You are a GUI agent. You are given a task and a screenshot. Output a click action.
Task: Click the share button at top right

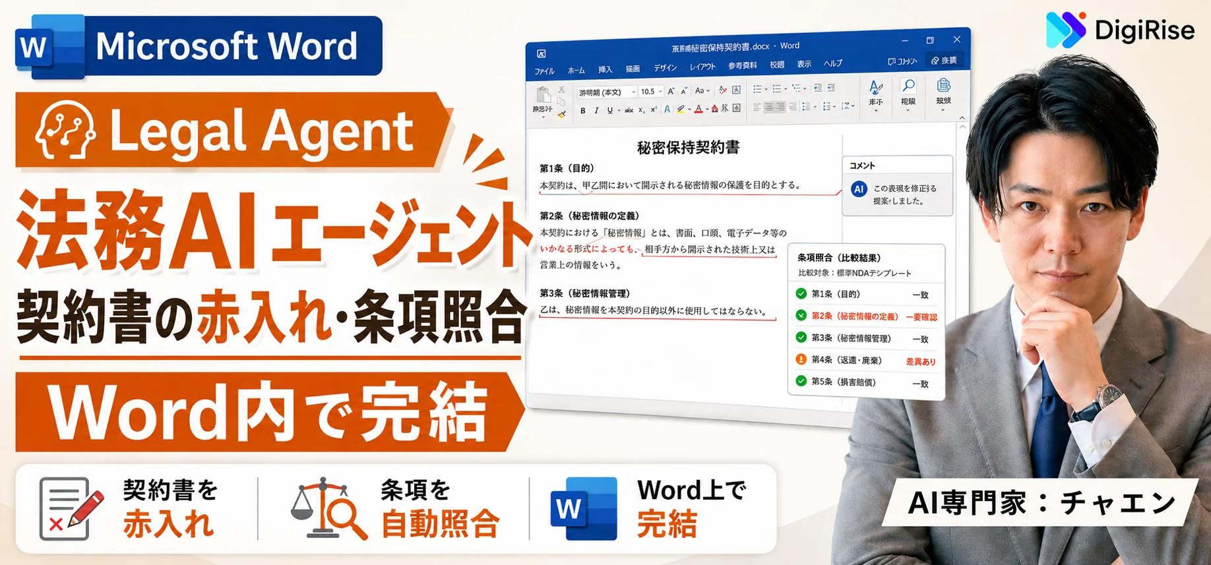pos(944,60)
